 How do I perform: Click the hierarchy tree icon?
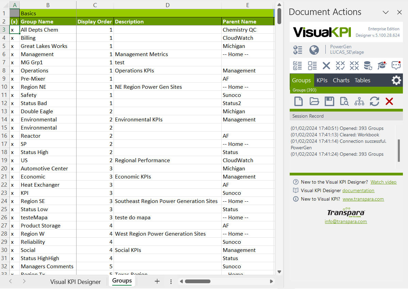point(359,101)
